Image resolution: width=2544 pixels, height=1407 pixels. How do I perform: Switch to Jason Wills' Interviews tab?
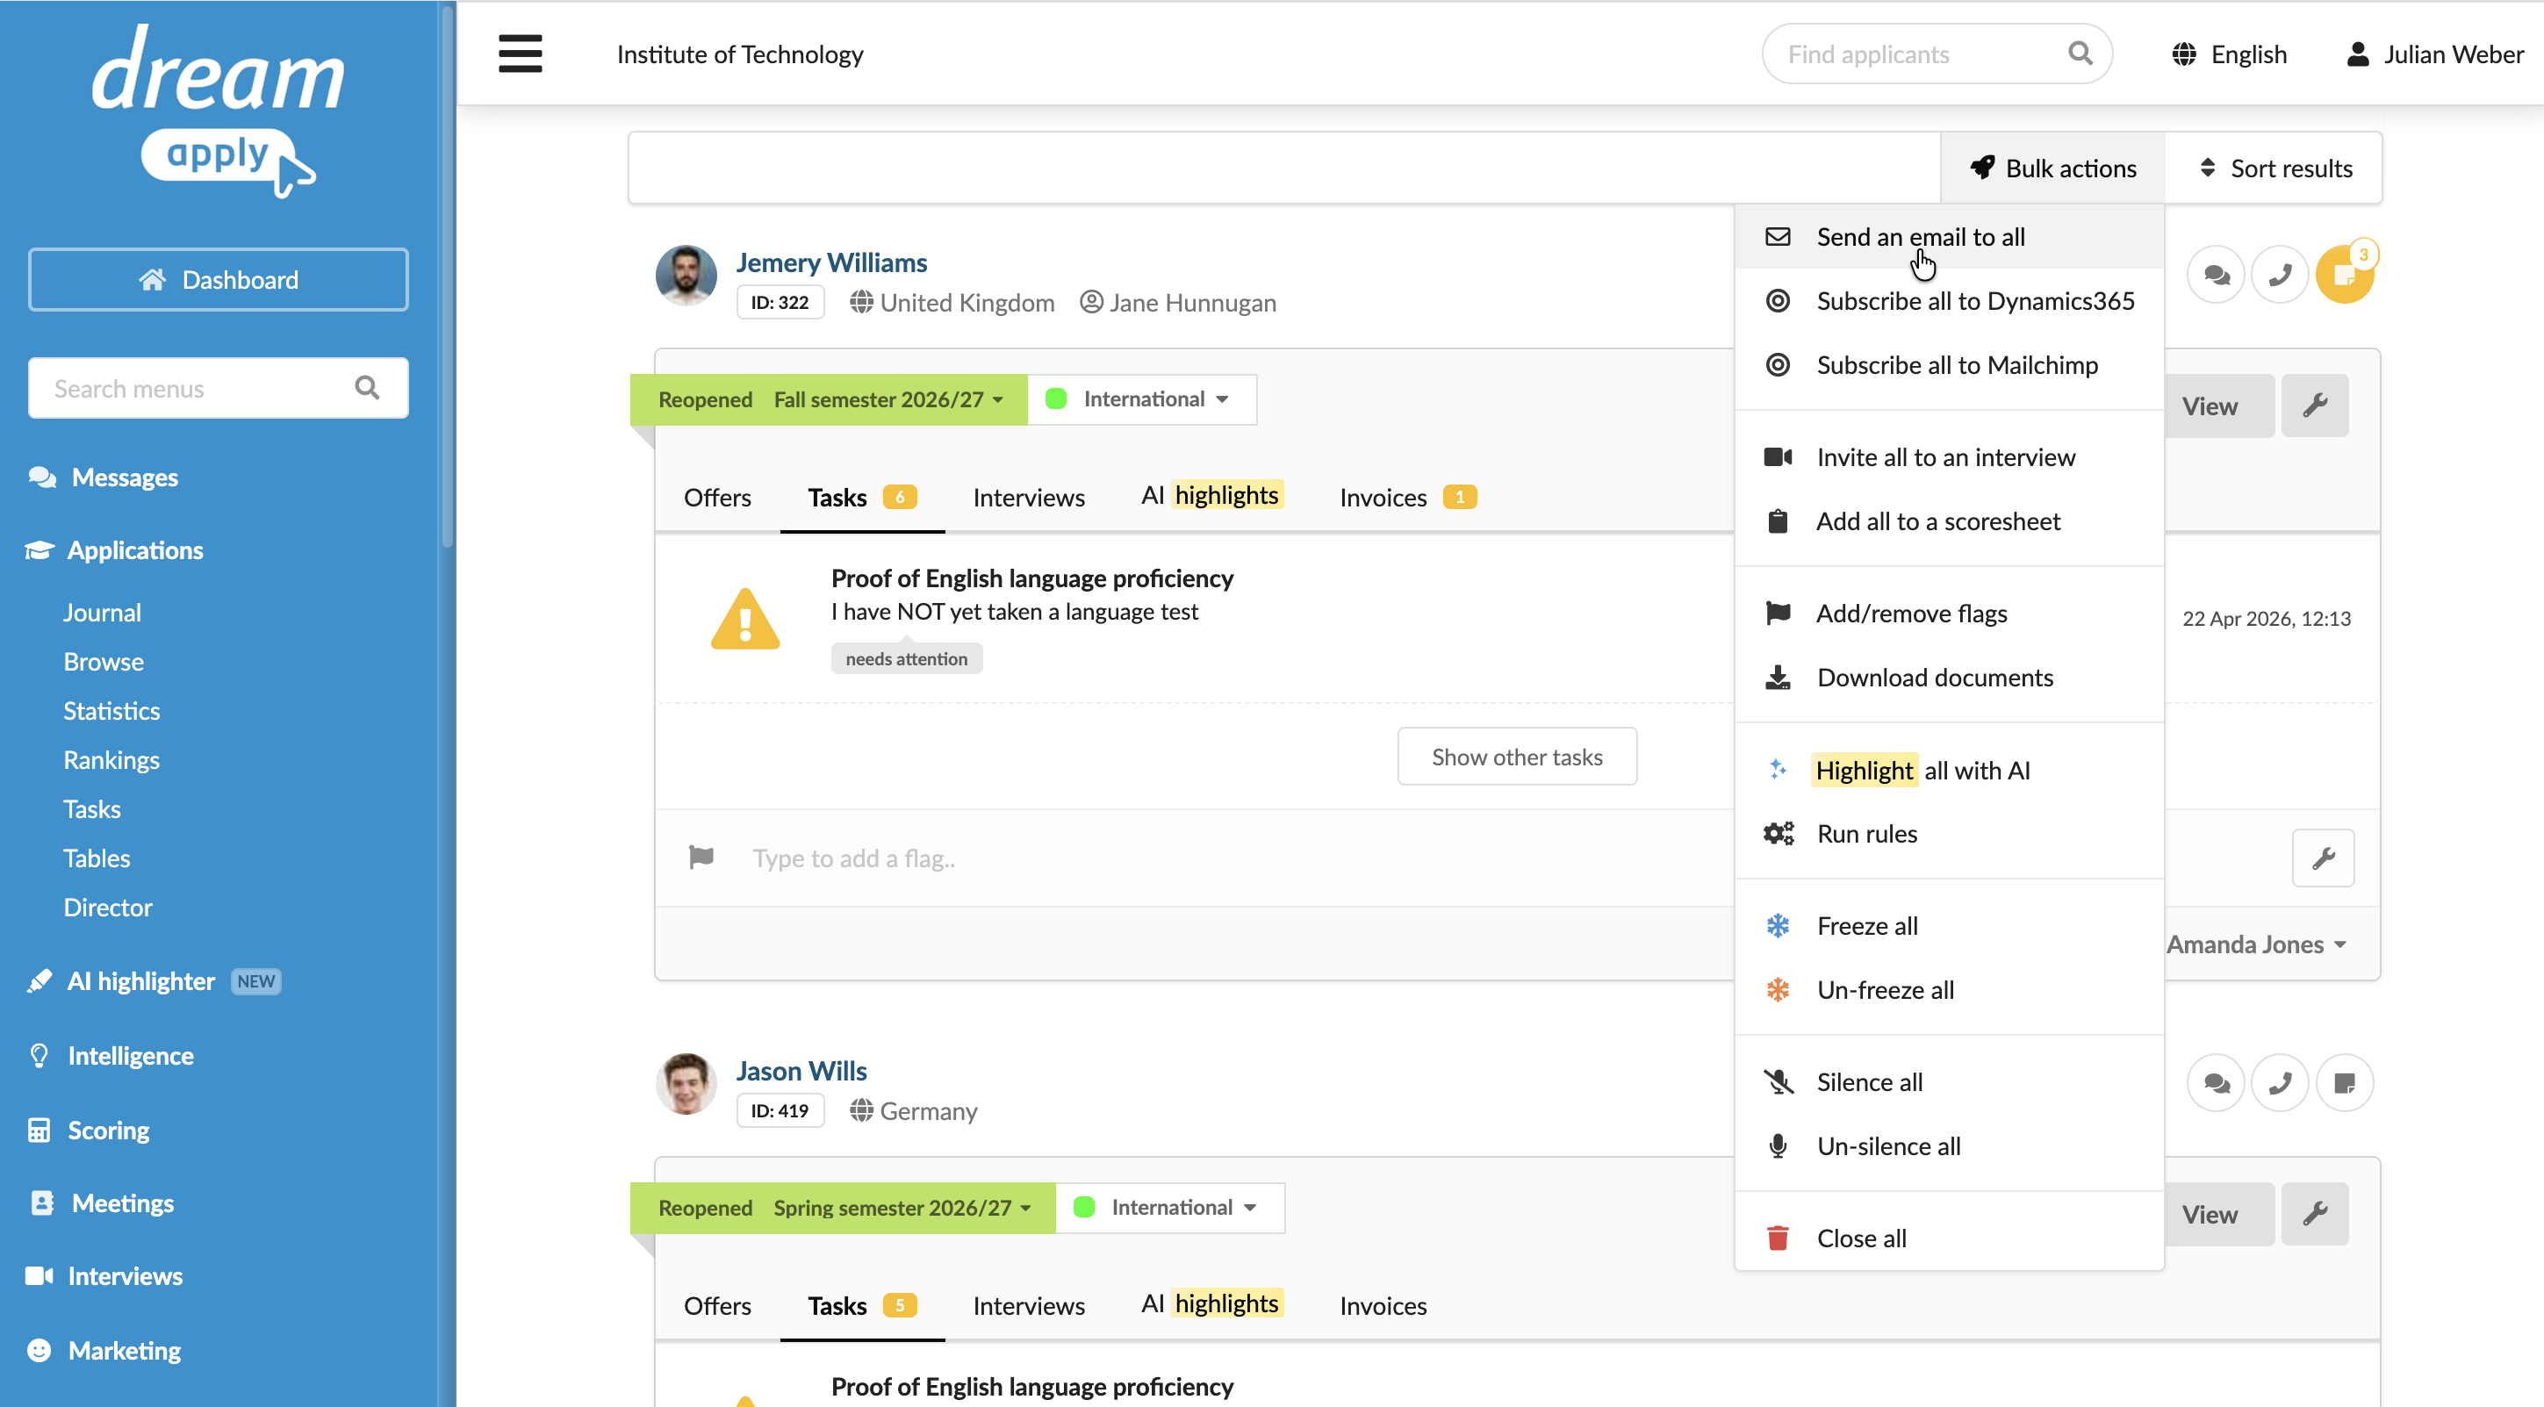(1028, 1305)
